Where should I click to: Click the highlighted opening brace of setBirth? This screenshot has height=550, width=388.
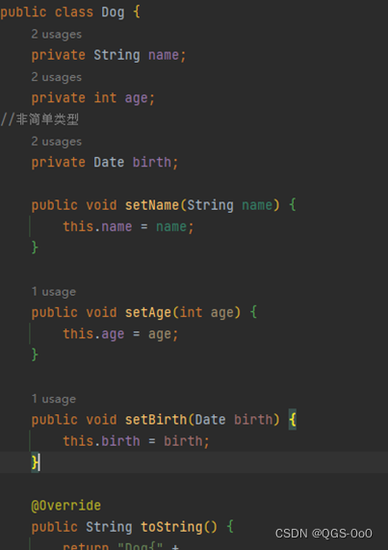[293, 420]
